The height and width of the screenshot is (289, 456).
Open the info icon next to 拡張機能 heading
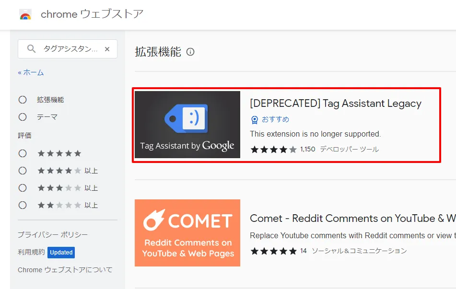click(x=190, y=52)
